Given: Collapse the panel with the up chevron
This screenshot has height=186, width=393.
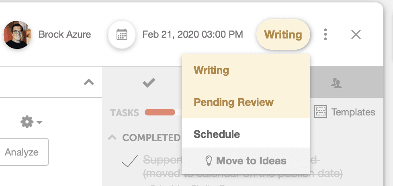Looking at the screenshot, I should (x=89, y=82).
